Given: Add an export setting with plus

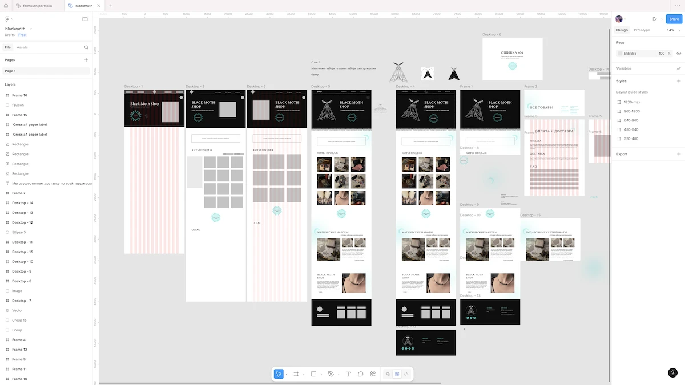Looking at the screenshot, I should (679, 154).
